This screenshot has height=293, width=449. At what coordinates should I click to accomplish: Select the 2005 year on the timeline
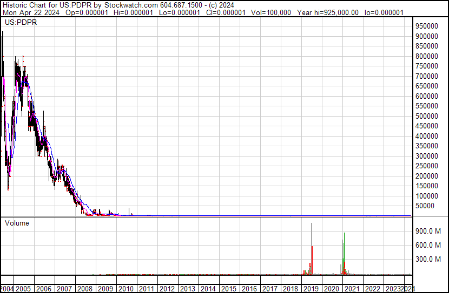[x=23, y=289]
